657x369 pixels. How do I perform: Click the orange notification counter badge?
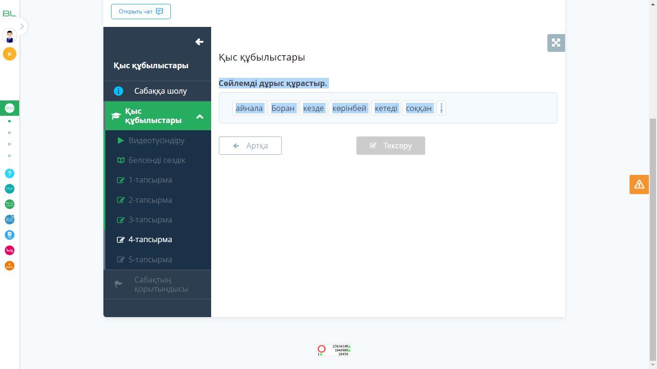(x=9, y=54)
